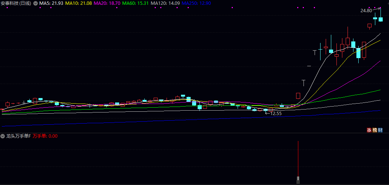Select the MA5: 21.93 label
This screenshot has width=389, height=185.
pyautogui.click(x=51, y=3)
